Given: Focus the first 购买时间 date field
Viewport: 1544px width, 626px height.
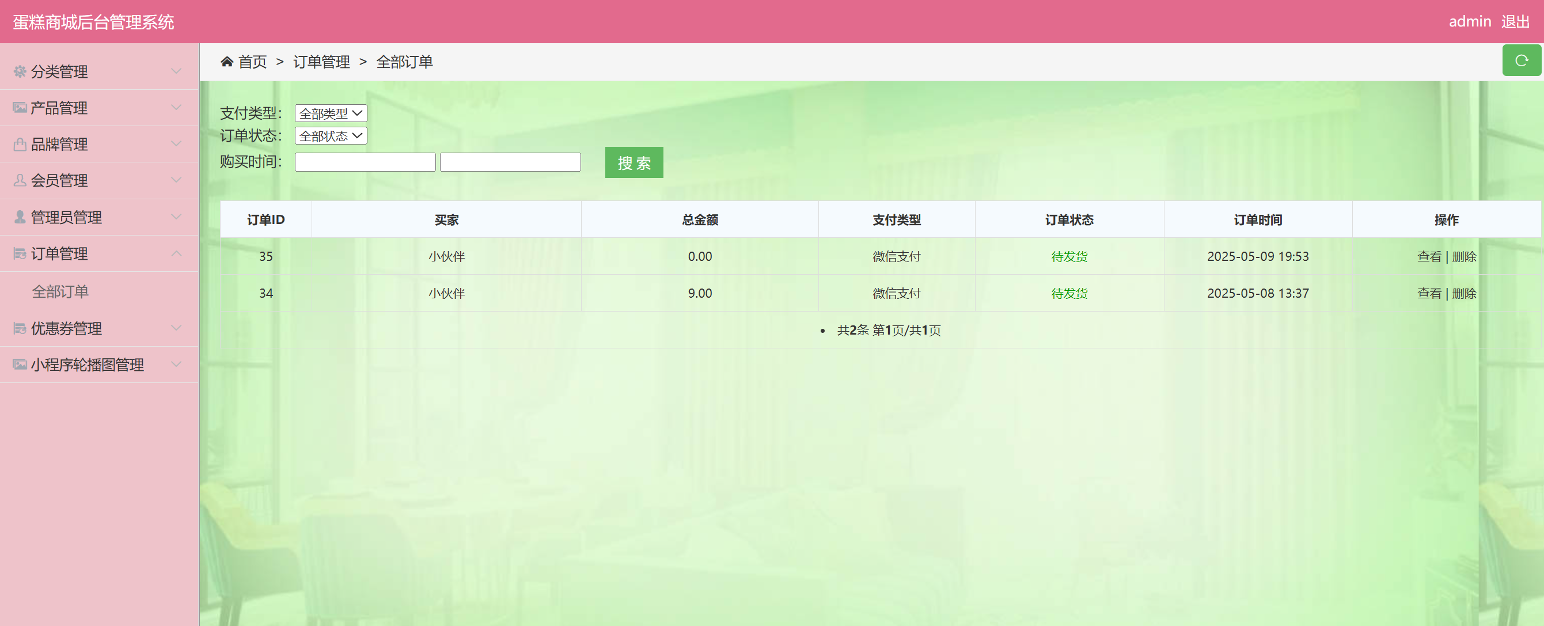Looking at the screenshot, I should click(x=365, y=162).
